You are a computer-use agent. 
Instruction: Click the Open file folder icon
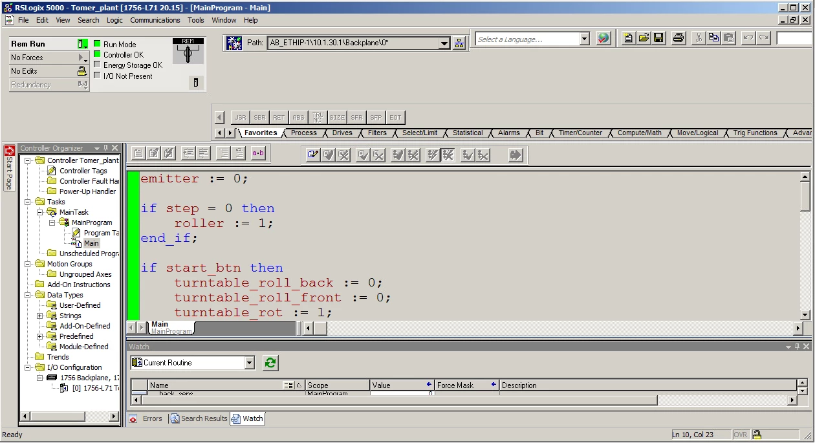pyautogui.click(x=644, y=38)
